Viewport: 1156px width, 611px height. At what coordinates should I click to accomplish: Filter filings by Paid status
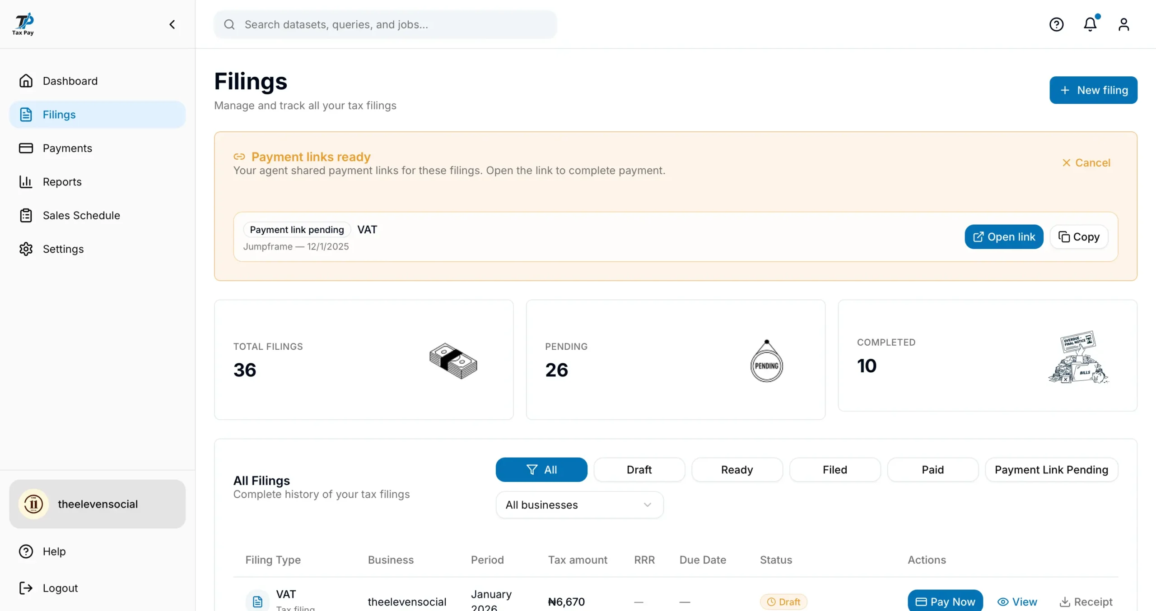(x=932, y=470)
